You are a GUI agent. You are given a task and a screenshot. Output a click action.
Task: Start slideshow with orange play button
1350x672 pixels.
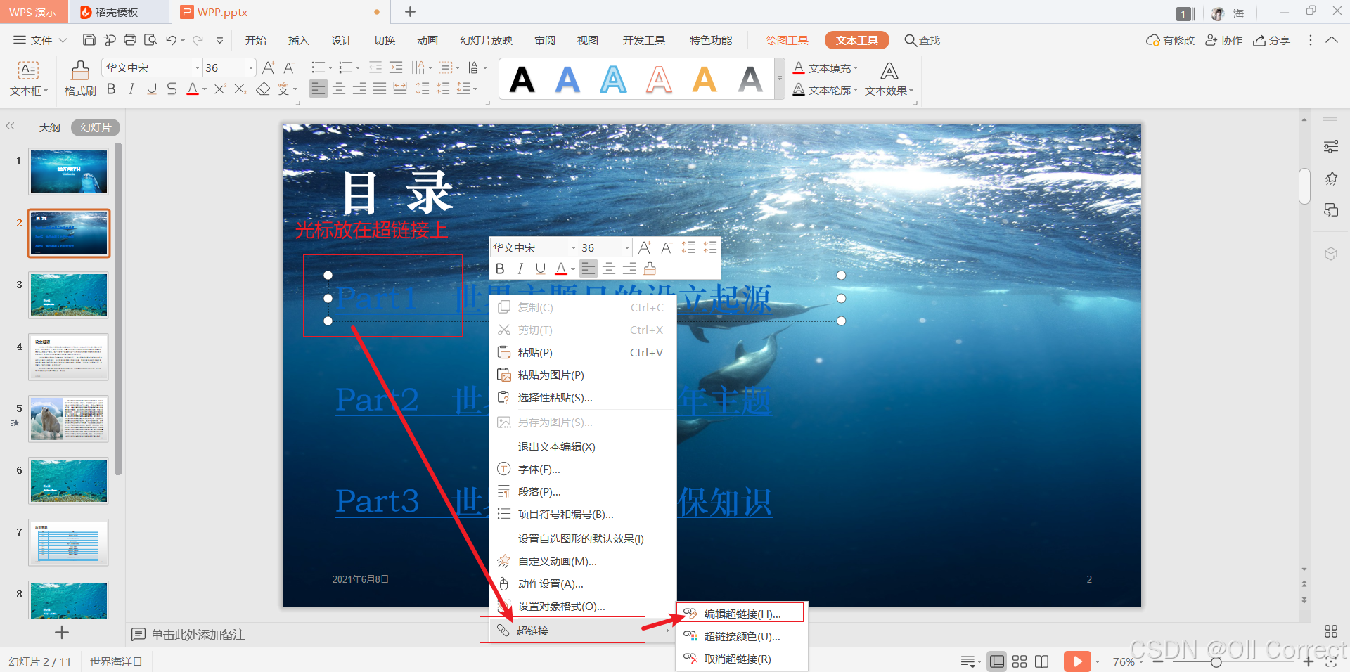(1077, 661)
